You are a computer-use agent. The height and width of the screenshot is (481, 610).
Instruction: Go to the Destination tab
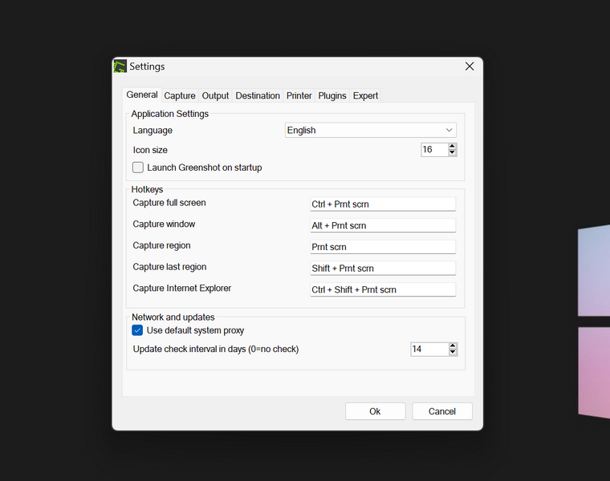click(x=258, y=95)
